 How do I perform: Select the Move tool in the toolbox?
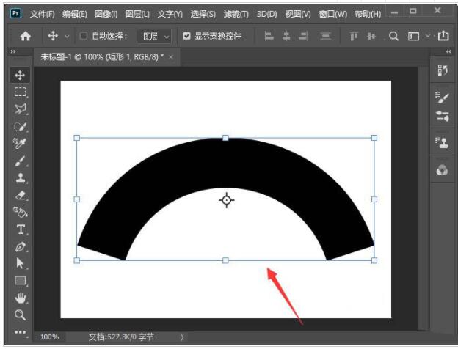pos(20,75)
